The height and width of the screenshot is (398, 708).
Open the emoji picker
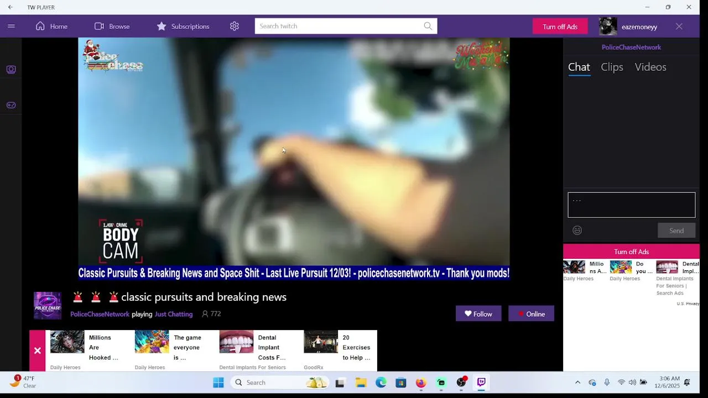tap(577, 231)
